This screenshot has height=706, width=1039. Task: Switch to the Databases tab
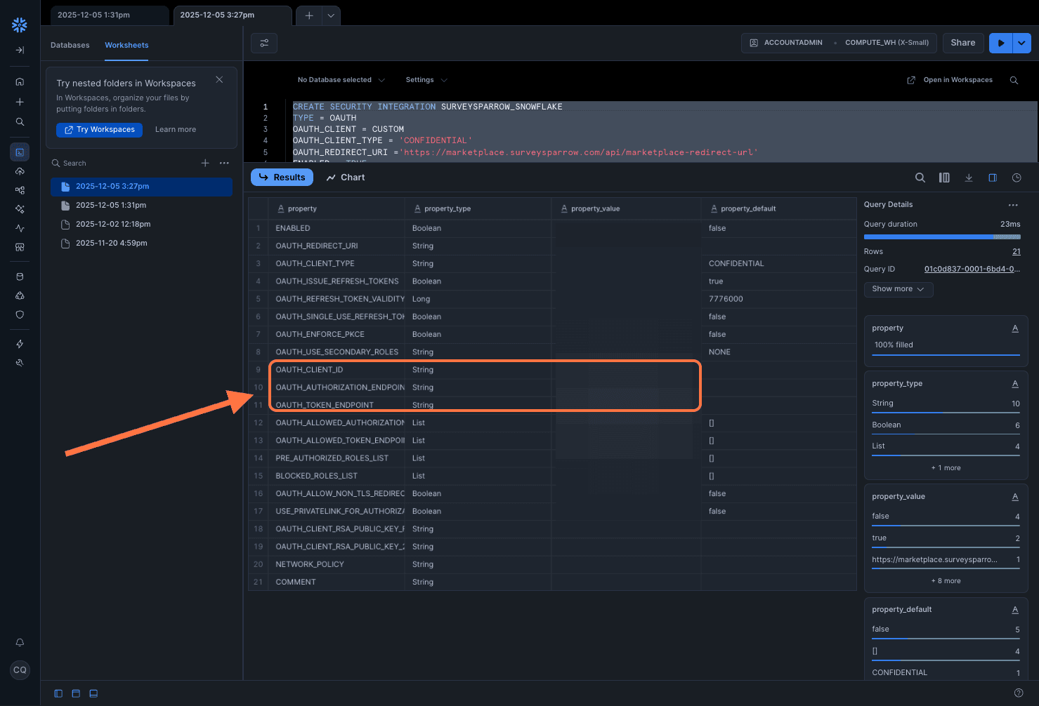click(x=70, y=45)
